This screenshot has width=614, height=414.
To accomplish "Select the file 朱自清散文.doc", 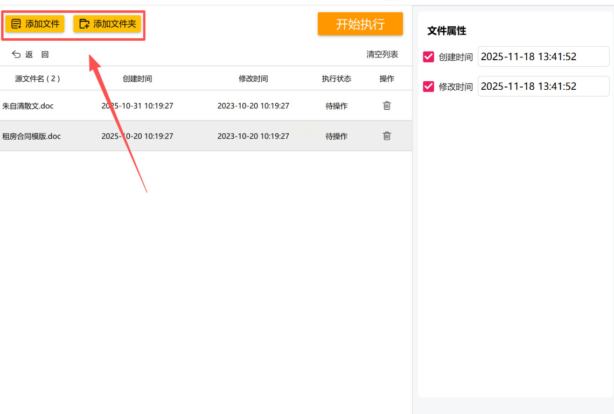I will (x=28, y=106).
